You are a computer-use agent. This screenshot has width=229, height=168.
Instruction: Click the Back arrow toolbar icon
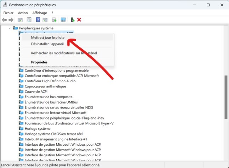pos(4,20)
